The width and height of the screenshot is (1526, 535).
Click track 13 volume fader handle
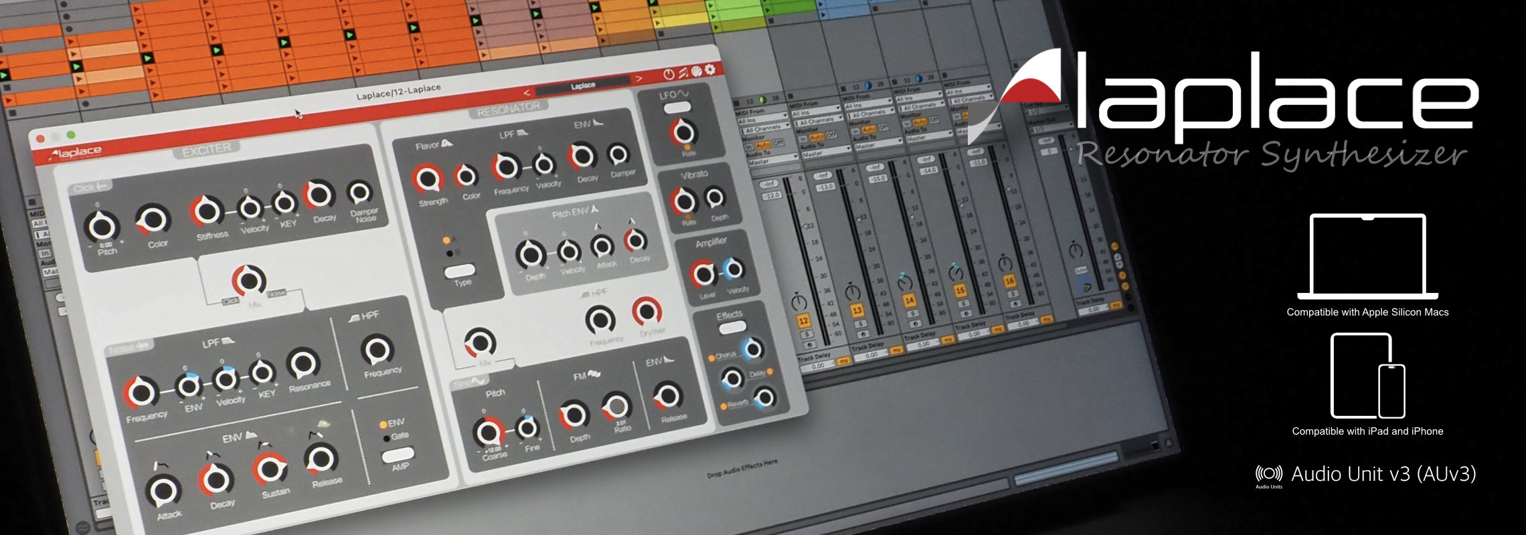tap(860, 219)
